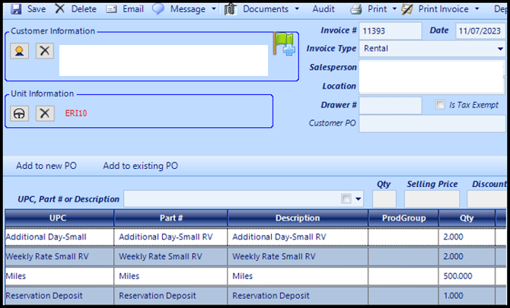Screen dimensions: 510x308
Task: Click Add to existing PO
Action: pos(140,166)
